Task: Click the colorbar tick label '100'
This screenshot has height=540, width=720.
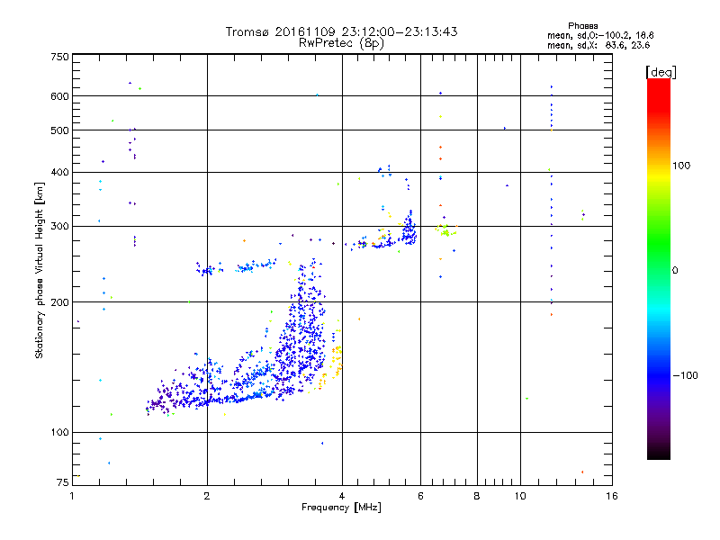Action: pos(681,166)
